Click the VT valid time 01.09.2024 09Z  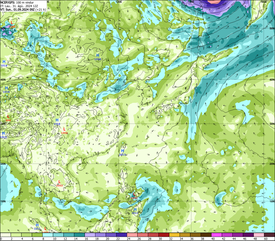[23, 9]
